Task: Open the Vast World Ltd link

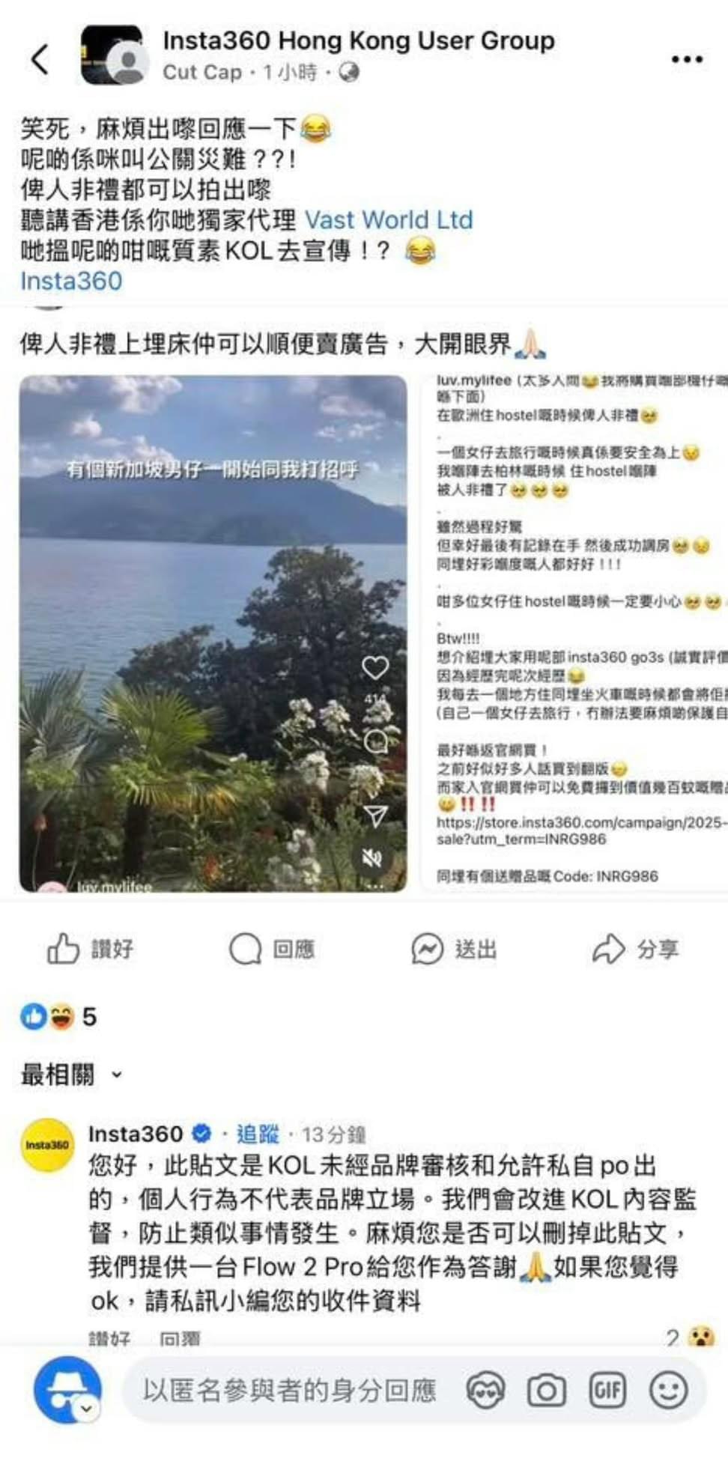Action: pyautogui.click(x=388, y=219)
